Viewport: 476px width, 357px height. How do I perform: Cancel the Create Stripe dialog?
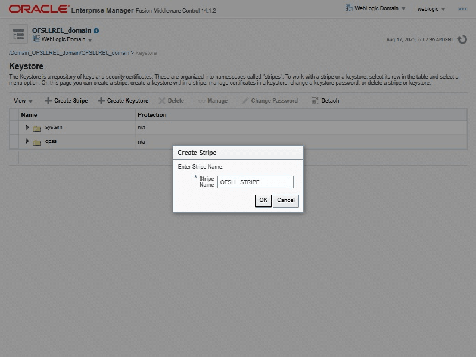286,201
